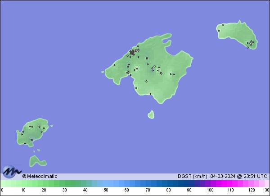
Task: Pick the dark navy color band above 90
Action: tap(189, 184)
